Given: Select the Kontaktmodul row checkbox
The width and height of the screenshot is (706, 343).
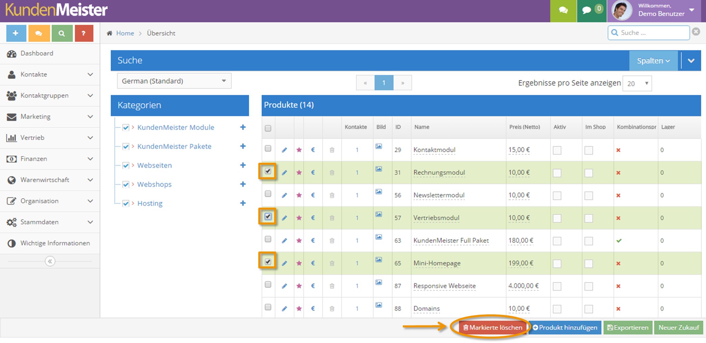Looking at the screenshot, I should click(268, 149).
